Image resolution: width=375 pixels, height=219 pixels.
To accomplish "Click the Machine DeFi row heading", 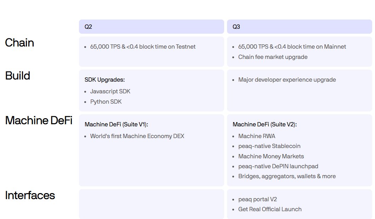I will pyautogui.click(x=39, y=120).
